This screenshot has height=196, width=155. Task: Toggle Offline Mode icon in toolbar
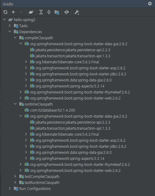[67, 12]
